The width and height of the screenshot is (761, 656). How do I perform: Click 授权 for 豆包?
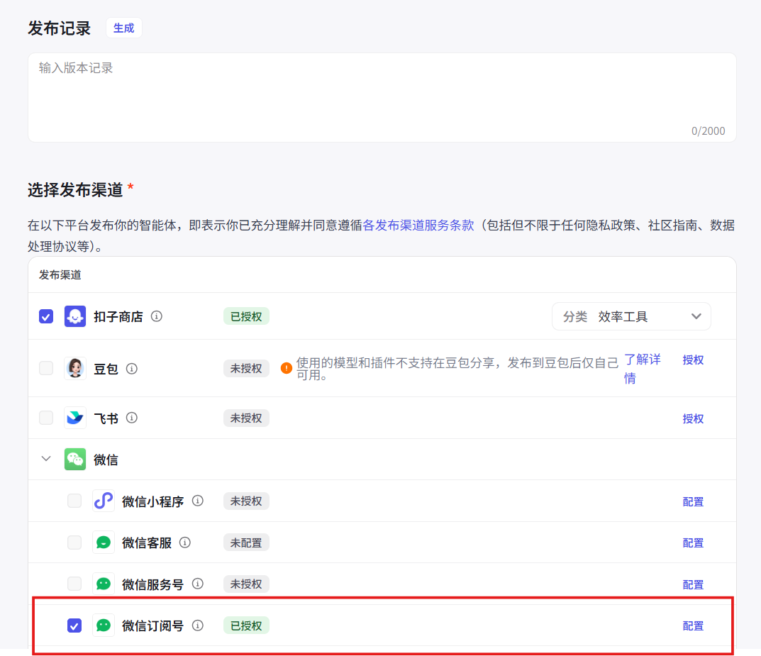[693, 360]
